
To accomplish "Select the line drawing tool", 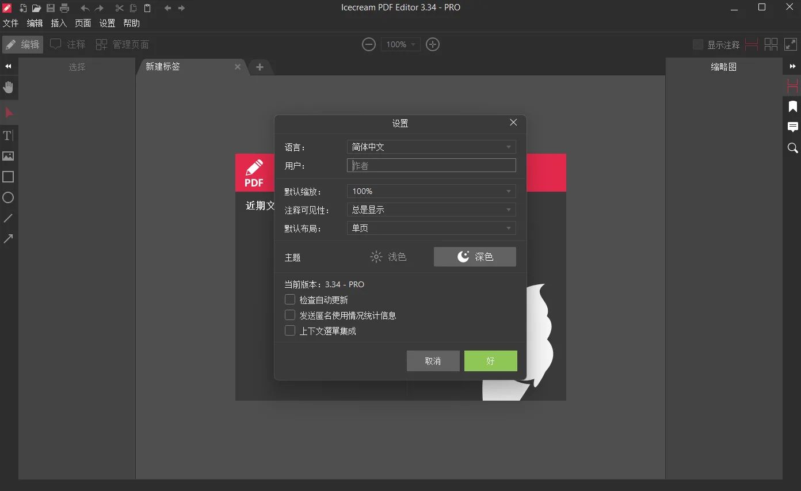I will 8,218.
